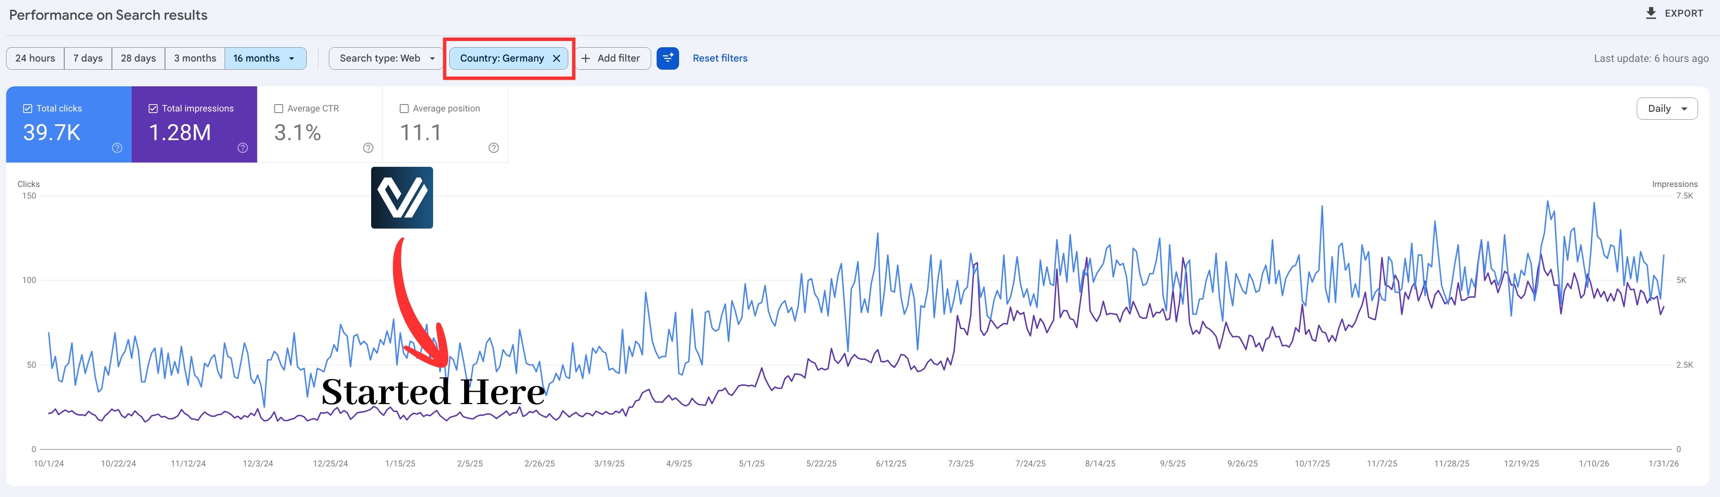The image size is (1720, 497).
Task: Switch to the 3 months range
Action: point(195,59)
